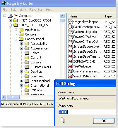Expand the Input Method node
Screen dimensions: 118x128
(x=21, y=81)
